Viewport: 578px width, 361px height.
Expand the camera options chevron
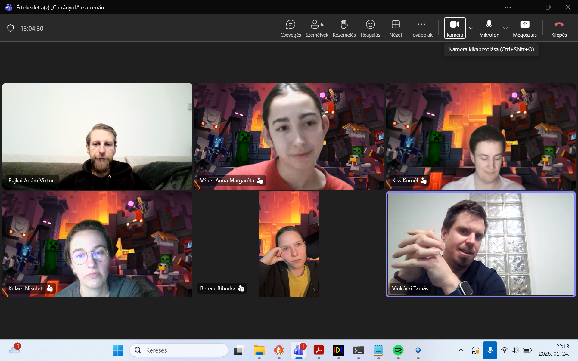tap(471, 28)
